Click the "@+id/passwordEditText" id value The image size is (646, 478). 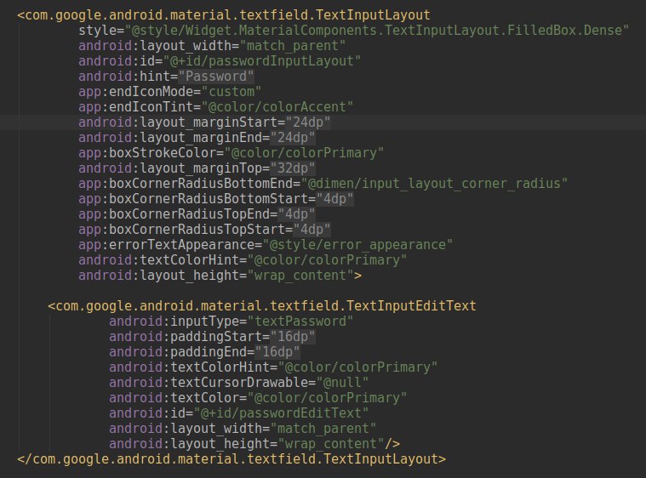(281, 413)
